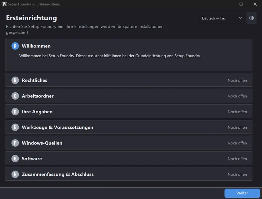Click the step G circle icon
Image resolution: width=262 pixels, height=199 pixels.
(15, 159)
